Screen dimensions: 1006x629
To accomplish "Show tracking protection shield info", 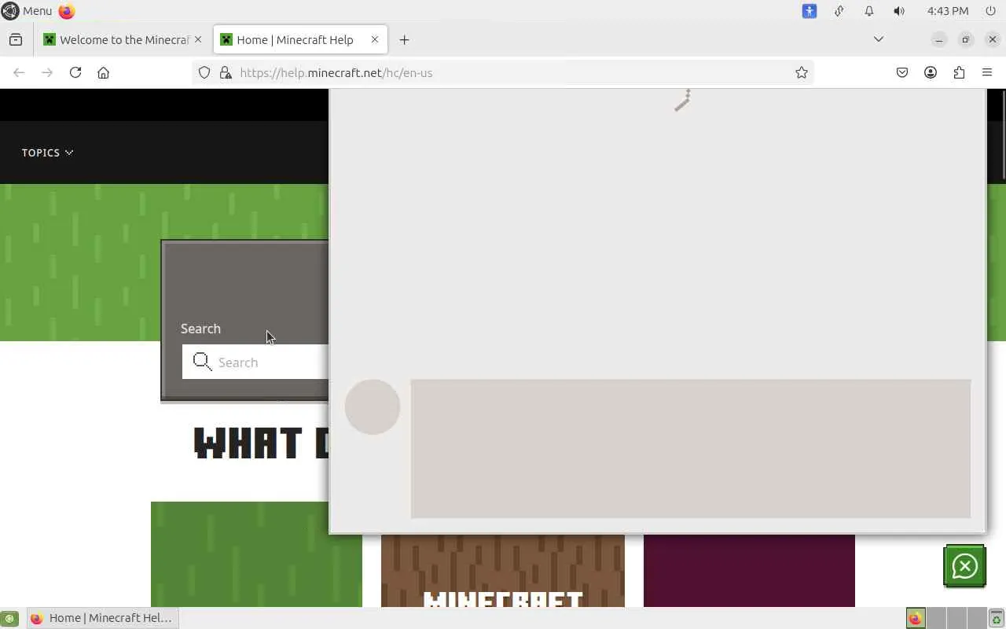I will [x=204, y=72].
